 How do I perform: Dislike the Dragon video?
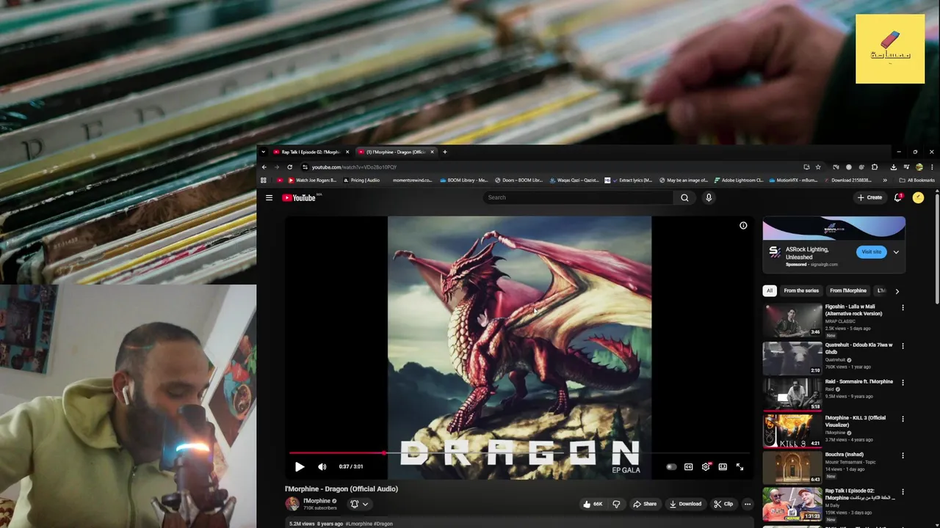click(x=616, y=504)
